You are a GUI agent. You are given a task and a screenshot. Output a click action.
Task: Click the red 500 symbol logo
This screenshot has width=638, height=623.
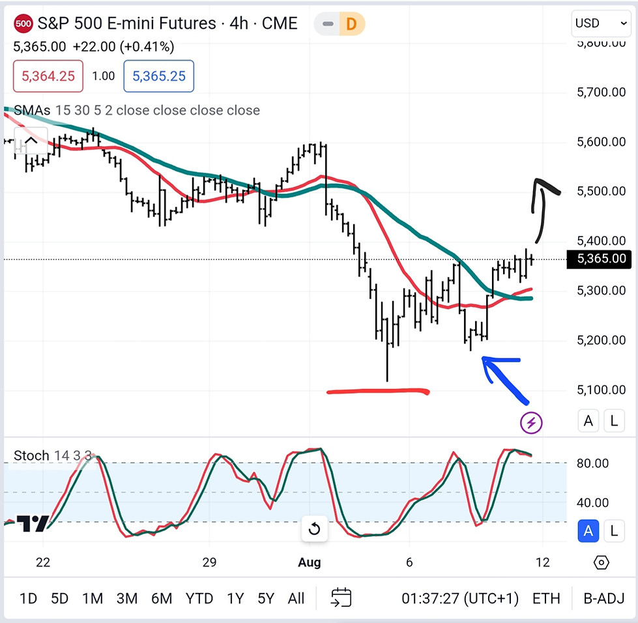[23, 23]
